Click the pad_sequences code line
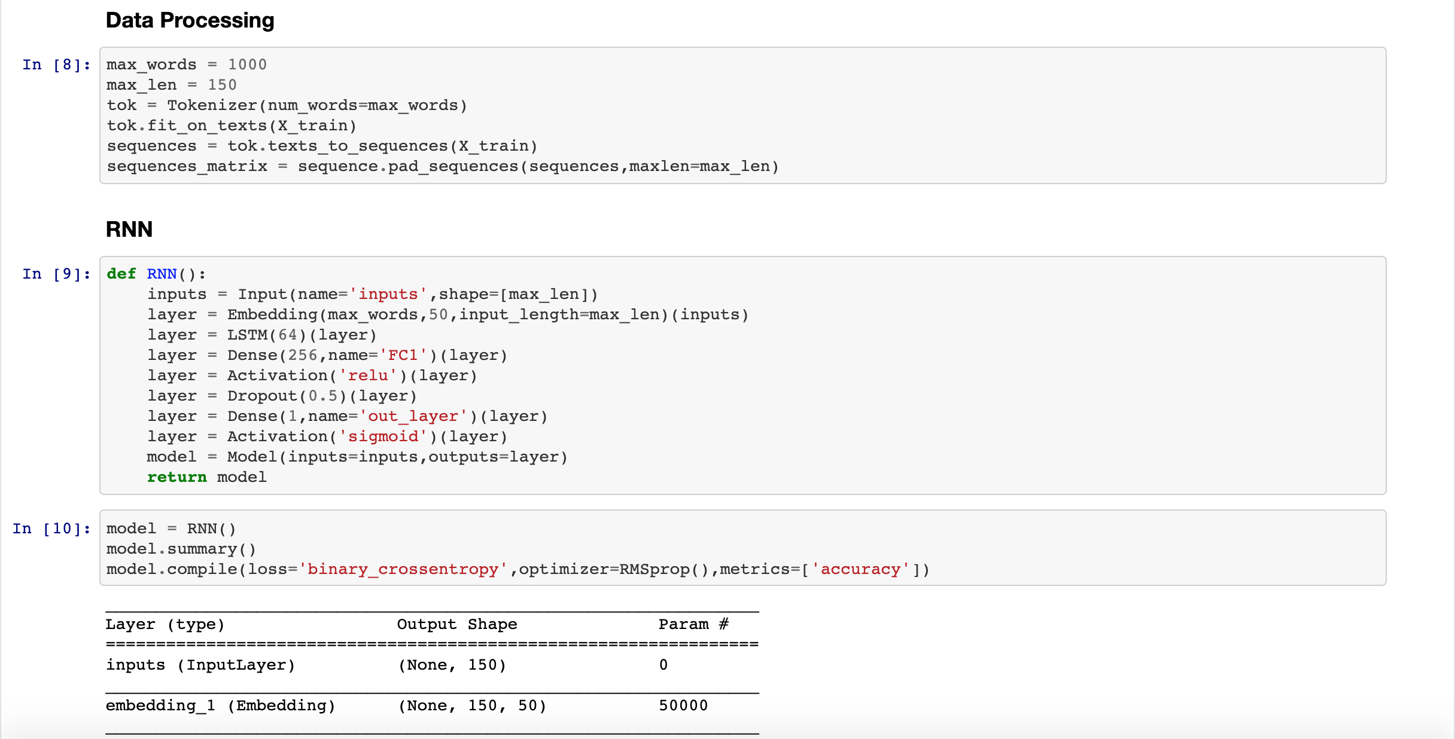This screenshot has width=1455, height=739. coord(443,166)
